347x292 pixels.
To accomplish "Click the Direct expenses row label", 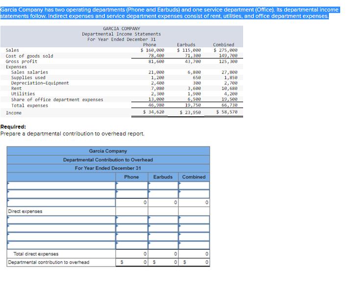I will click(x=25, y=211).
